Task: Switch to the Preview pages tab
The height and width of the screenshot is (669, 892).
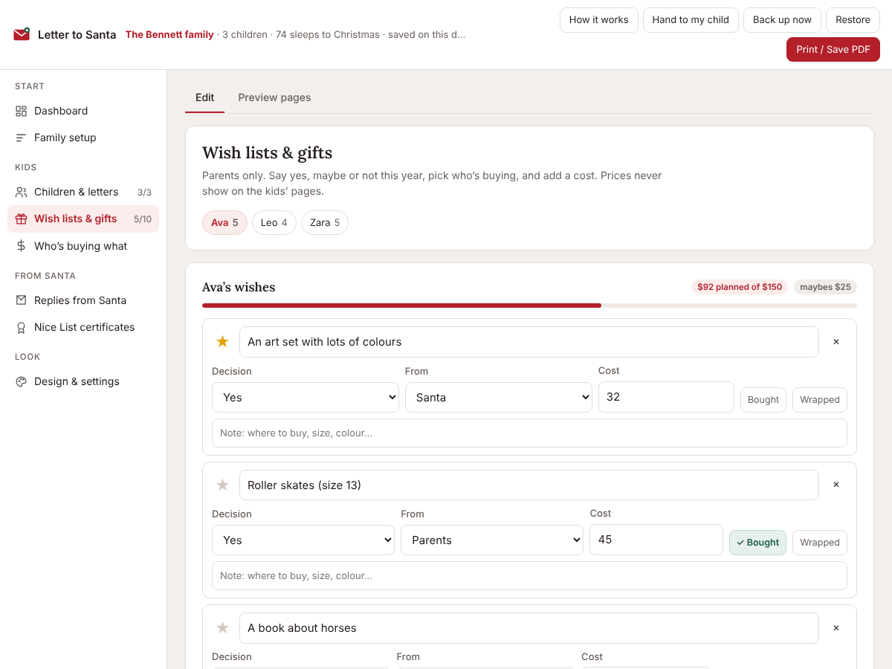Action: tap(274, 97)
